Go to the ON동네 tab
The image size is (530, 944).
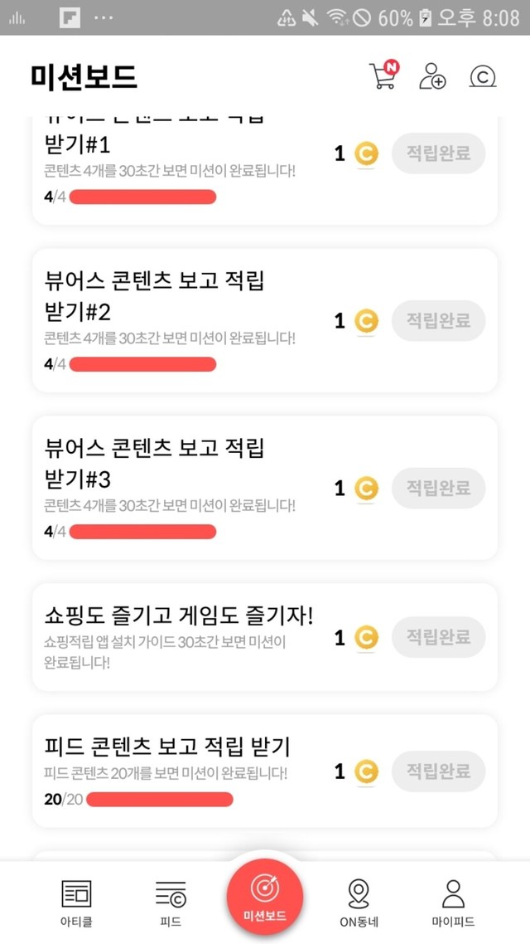358,903
